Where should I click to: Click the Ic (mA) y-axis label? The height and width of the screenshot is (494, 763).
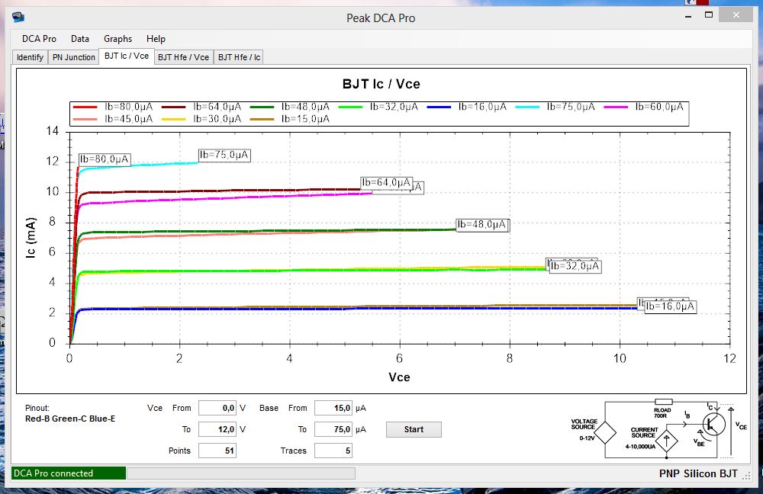(x=31, y=237)
